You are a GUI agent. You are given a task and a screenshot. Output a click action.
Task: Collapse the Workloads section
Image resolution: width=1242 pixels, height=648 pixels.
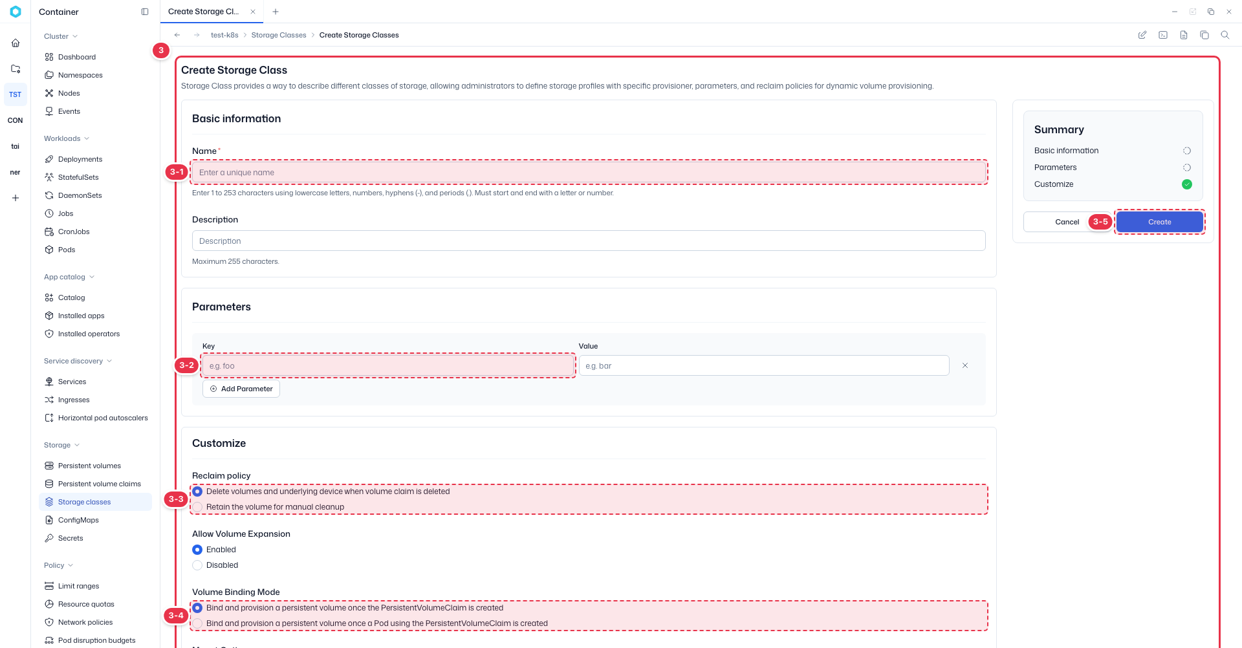67,138
